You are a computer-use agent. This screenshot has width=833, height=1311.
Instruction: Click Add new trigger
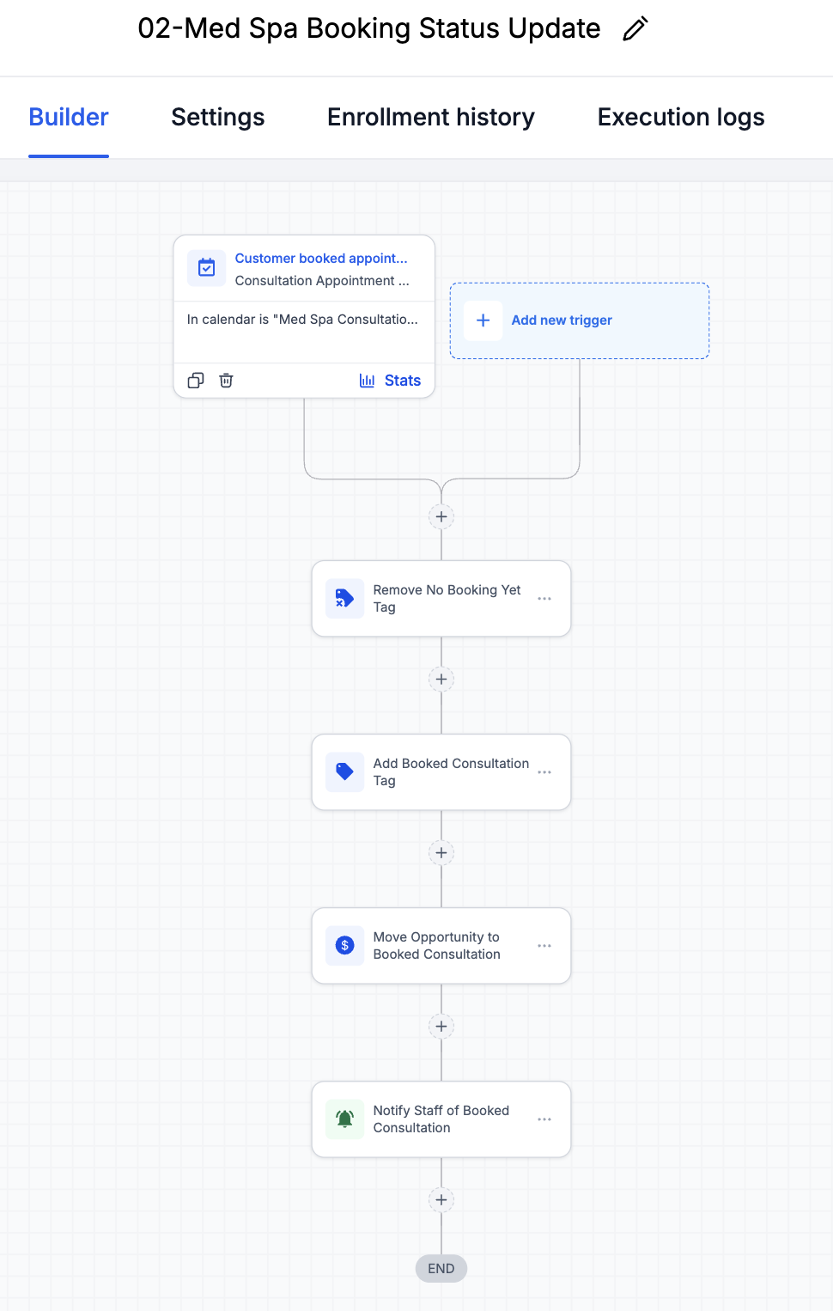(x=580, y=320)
